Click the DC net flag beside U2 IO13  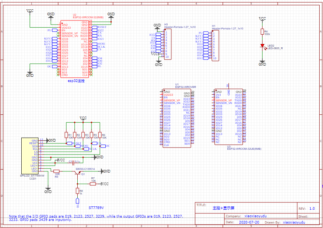(x=53, y=67)
